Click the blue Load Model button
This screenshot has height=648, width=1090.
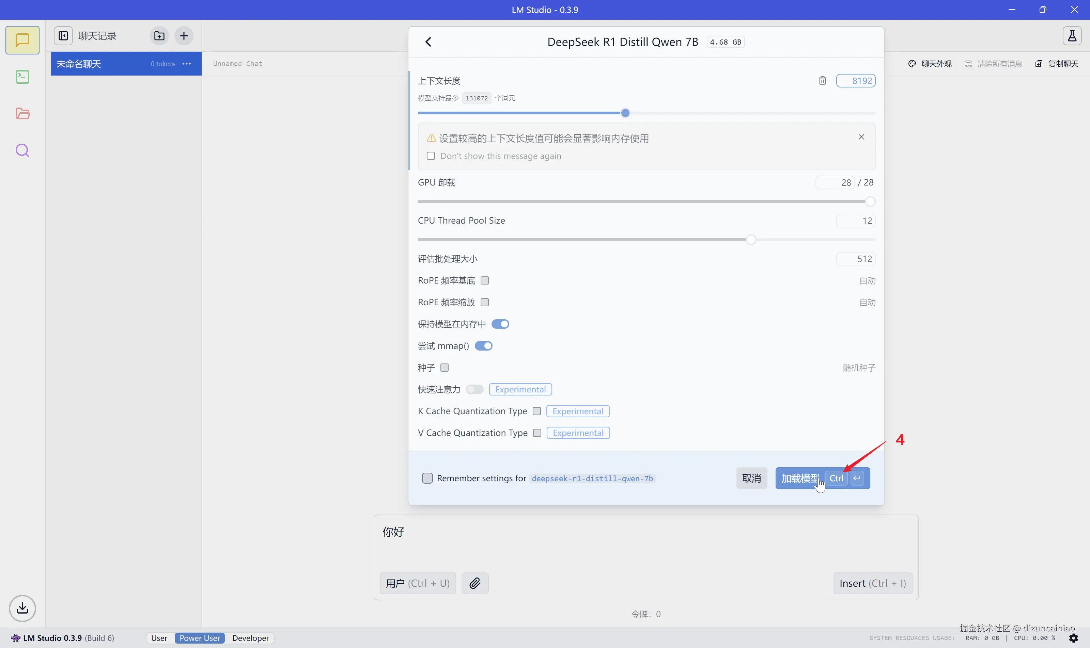point(800,478)
